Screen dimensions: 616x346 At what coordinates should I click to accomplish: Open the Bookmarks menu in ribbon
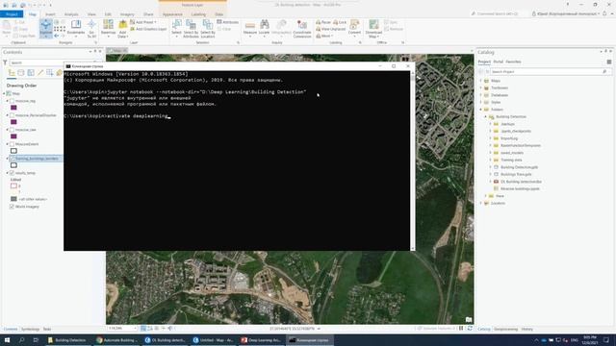(76, 29)
